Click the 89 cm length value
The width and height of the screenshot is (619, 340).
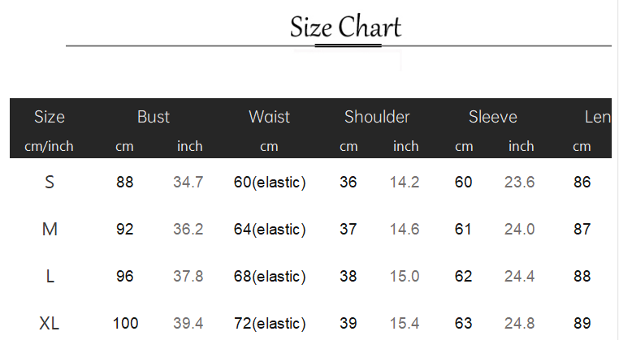[582, 324]
